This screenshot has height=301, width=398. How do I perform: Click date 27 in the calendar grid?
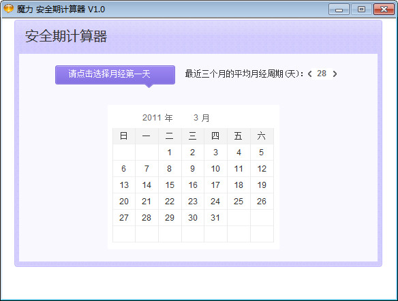coord(124,217)
